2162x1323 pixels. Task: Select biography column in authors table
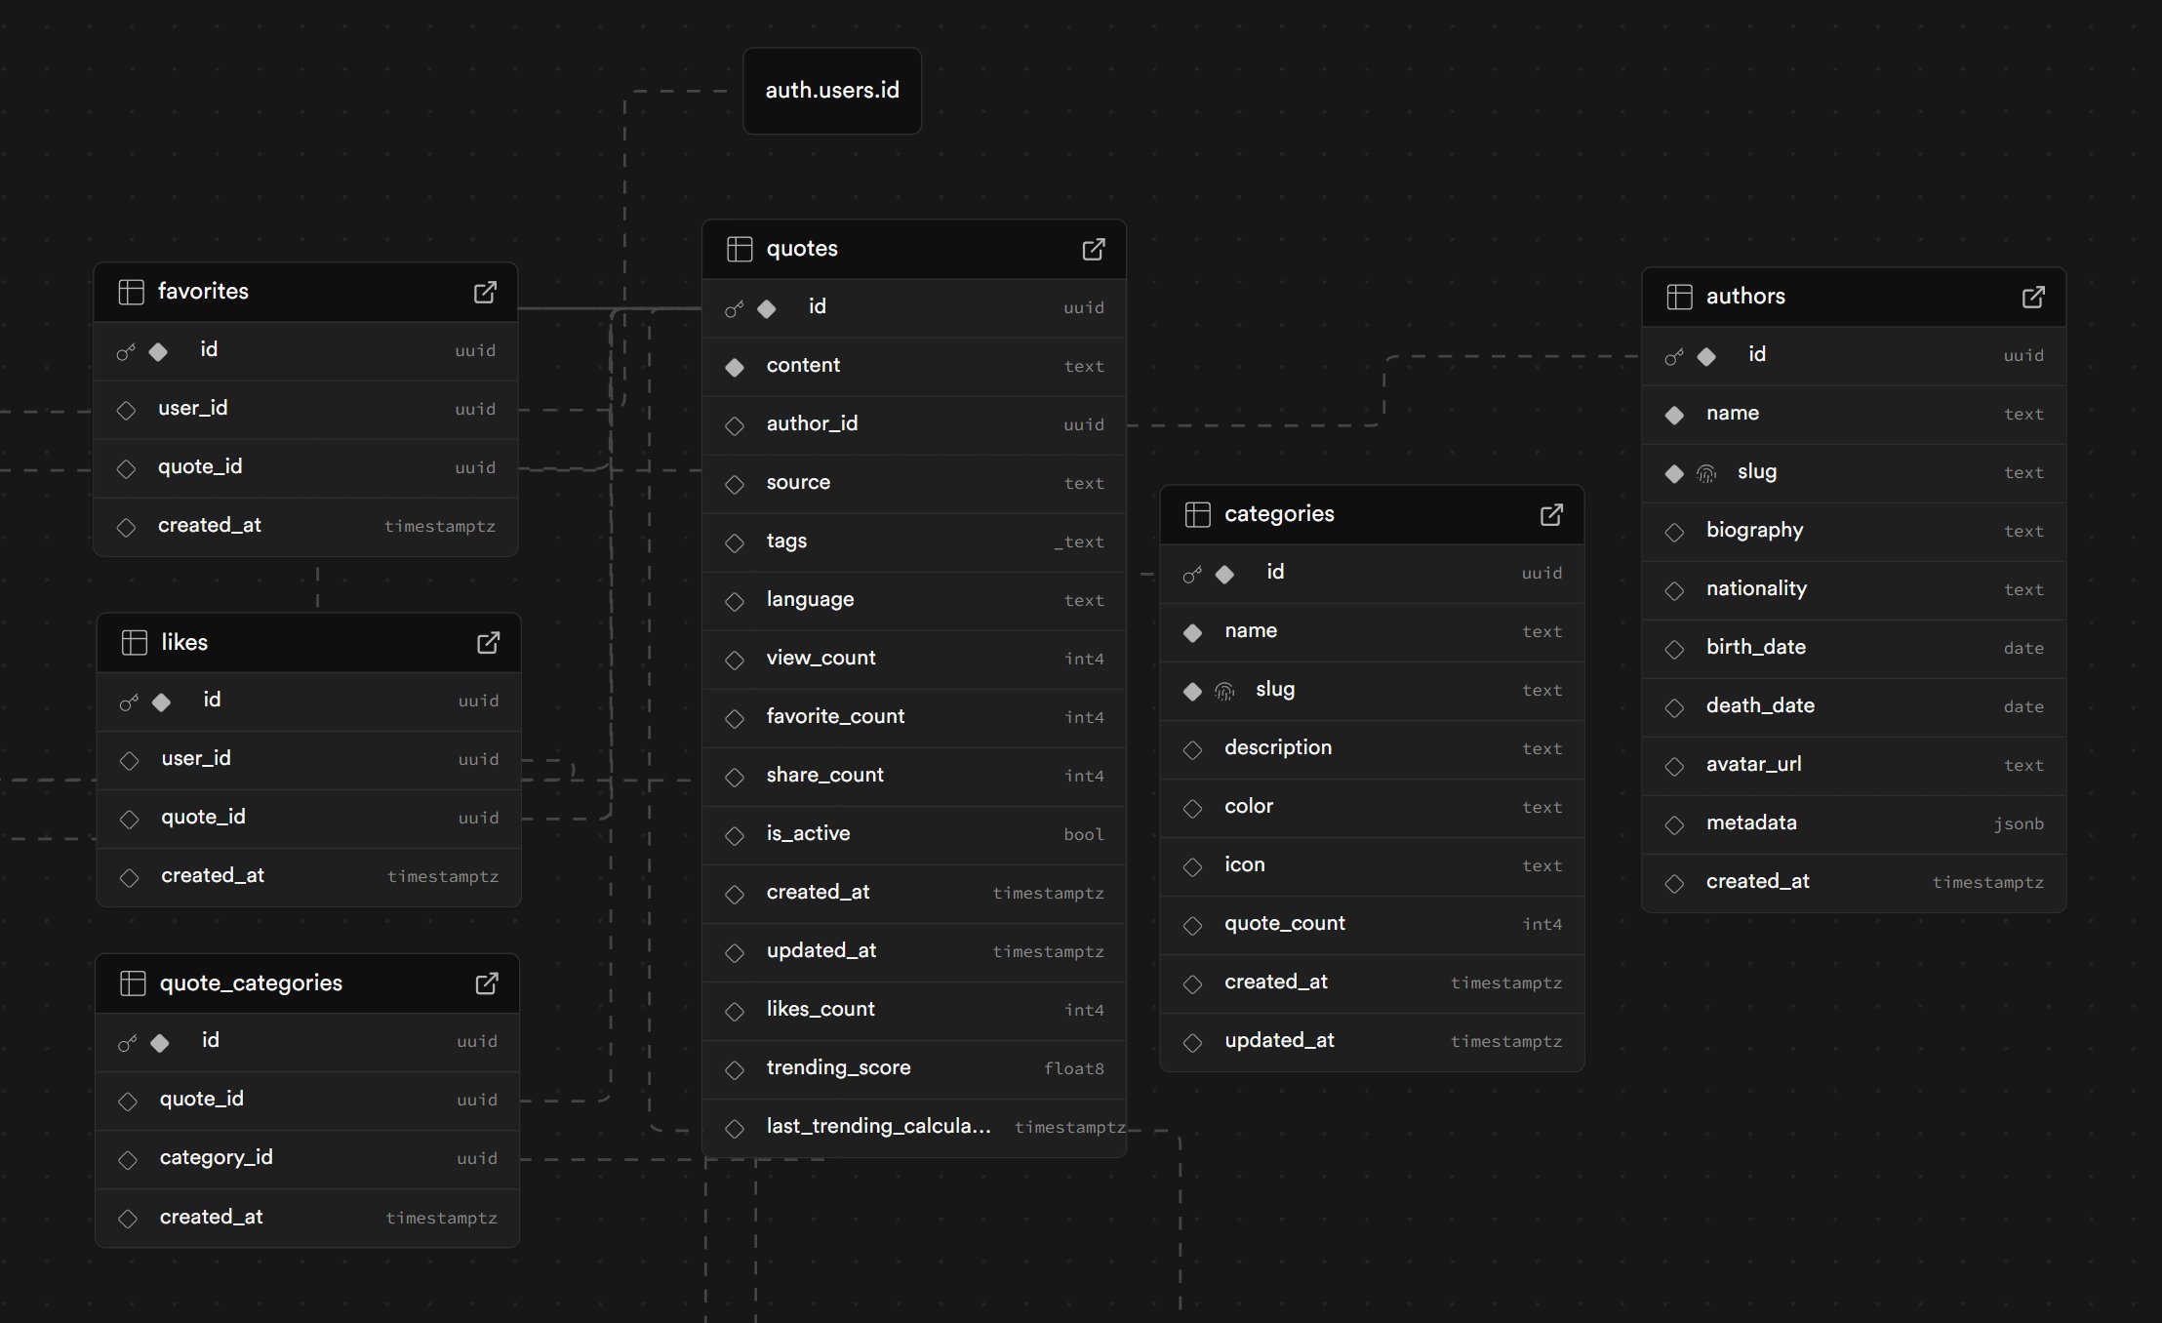tap(1754, 530)
